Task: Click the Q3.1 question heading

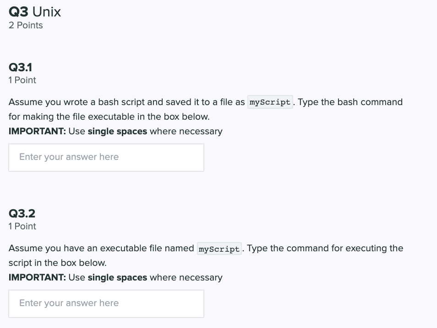Action: 19,67
